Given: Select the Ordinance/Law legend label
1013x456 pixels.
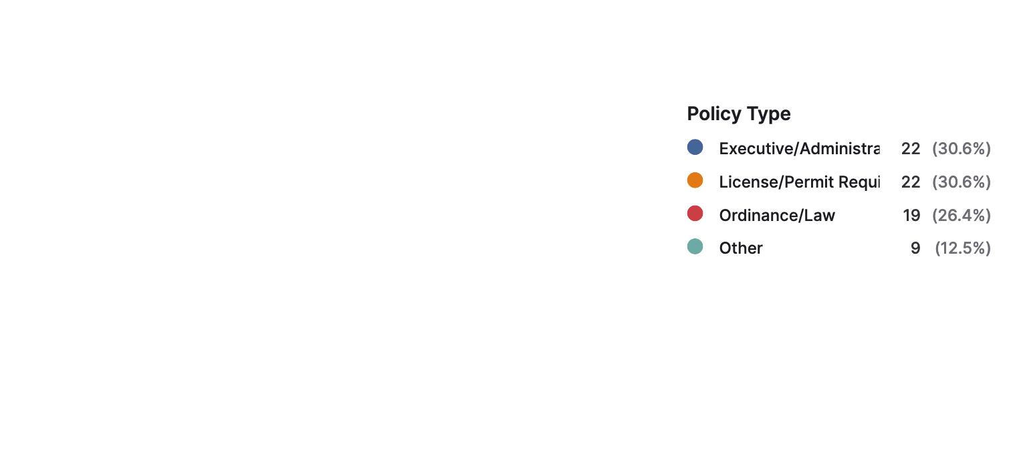Looking at the screenshot, I should tap(777, 215).
